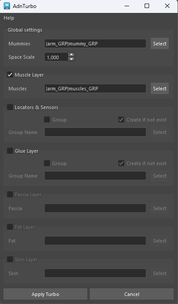Click the Maya app icon in title bar
178x304 pixels.
tap(7, 6)
